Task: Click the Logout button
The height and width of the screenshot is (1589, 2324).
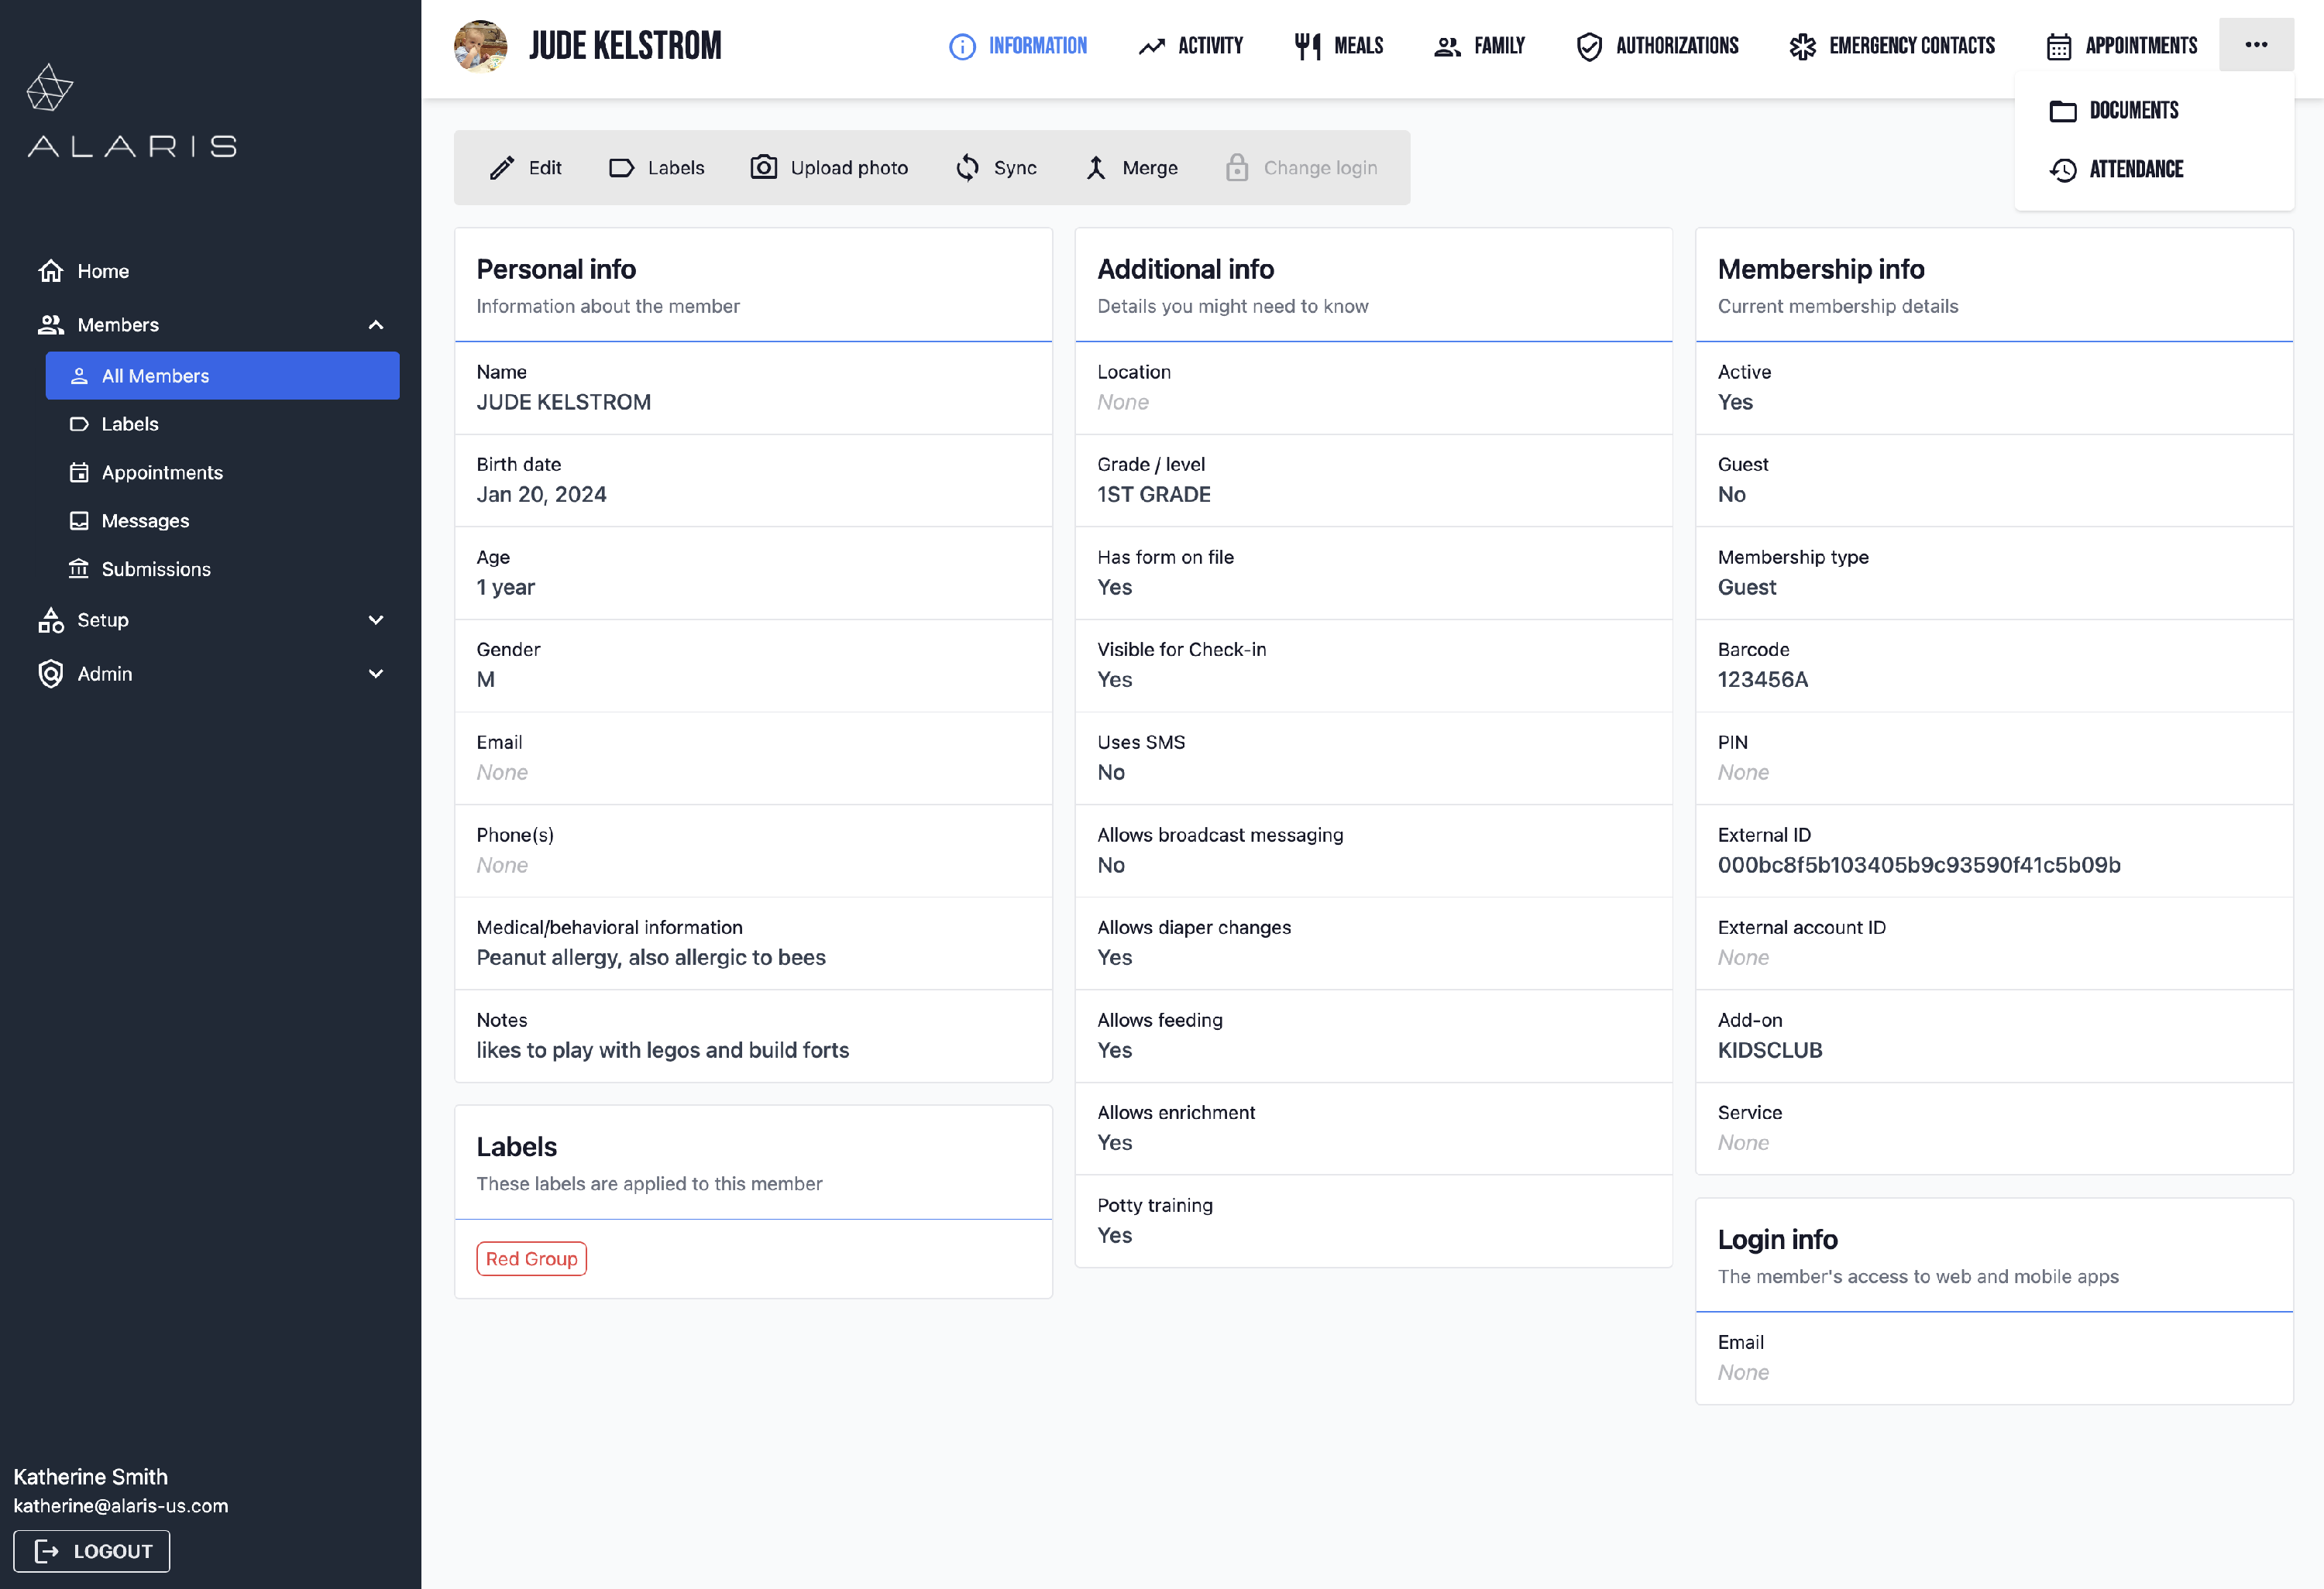Action: [x=92, y=1551]
